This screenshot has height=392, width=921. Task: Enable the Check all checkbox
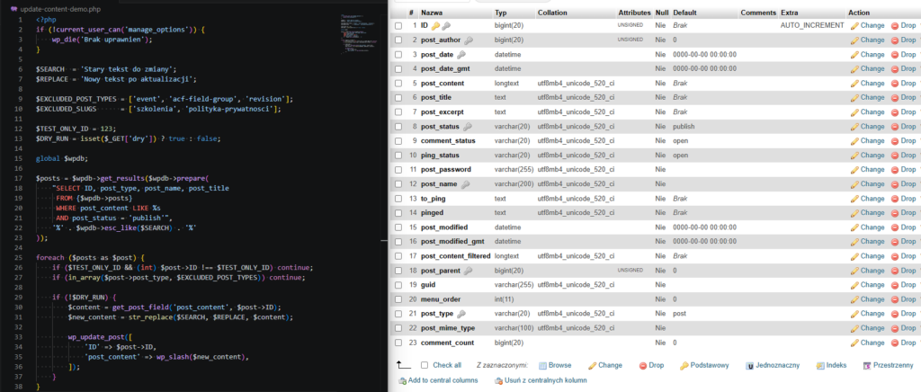425,365
